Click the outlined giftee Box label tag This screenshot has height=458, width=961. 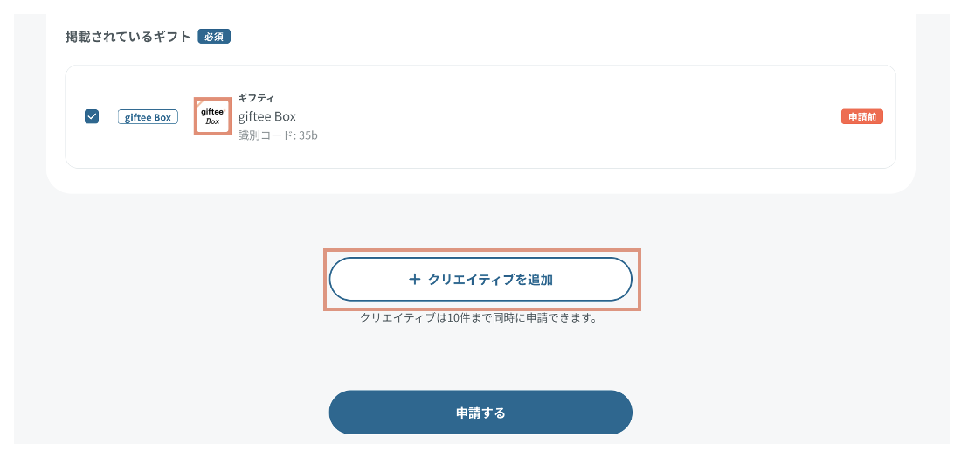coord(148,117)
